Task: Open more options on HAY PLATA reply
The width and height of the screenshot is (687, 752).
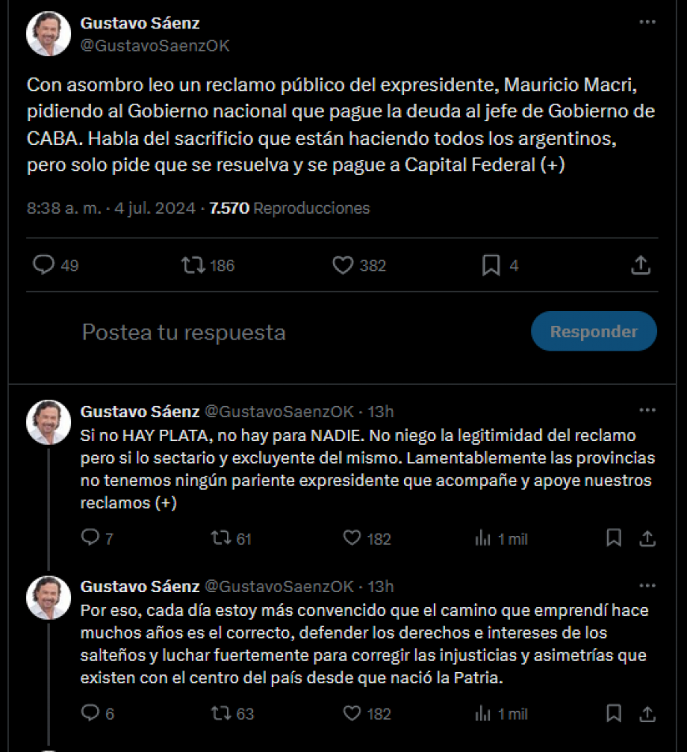Action: (x=647, y=410)
